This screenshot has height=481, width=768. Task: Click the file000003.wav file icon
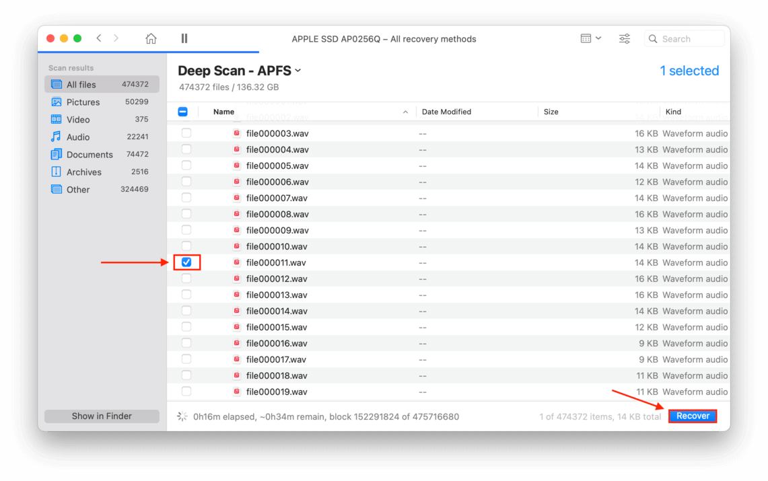click(x=236, y=133)
